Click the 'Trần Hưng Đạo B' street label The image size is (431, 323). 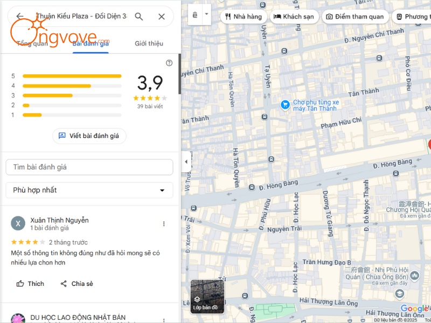click(327, 262)
